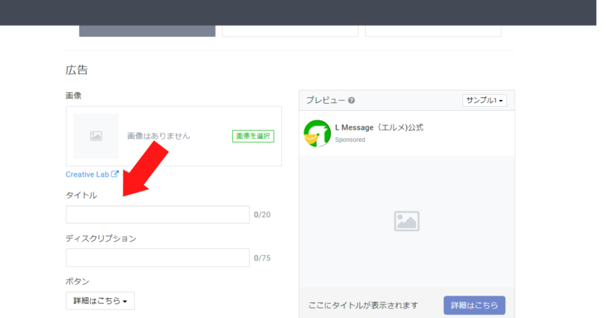606x318 pixels.
Task: Open the 詳細はこちら button-type dropdown
Action: point(100,301)
